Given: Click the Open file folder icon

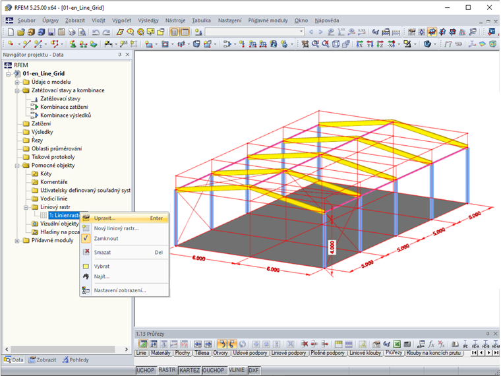Looking at the screenshot, I should click(x=21, y=32).
